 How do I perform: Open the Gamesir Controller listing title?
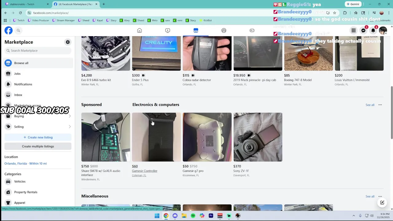pyautogui.click(x=145, y=171)
